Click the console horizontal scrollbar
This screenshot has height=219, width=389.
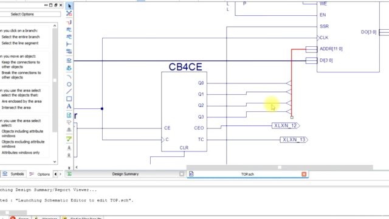click(13, 213)
